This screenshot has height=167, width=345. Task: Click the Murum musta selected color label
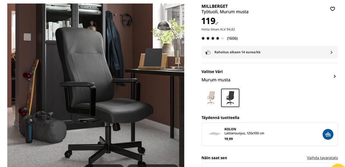point(216,80)
